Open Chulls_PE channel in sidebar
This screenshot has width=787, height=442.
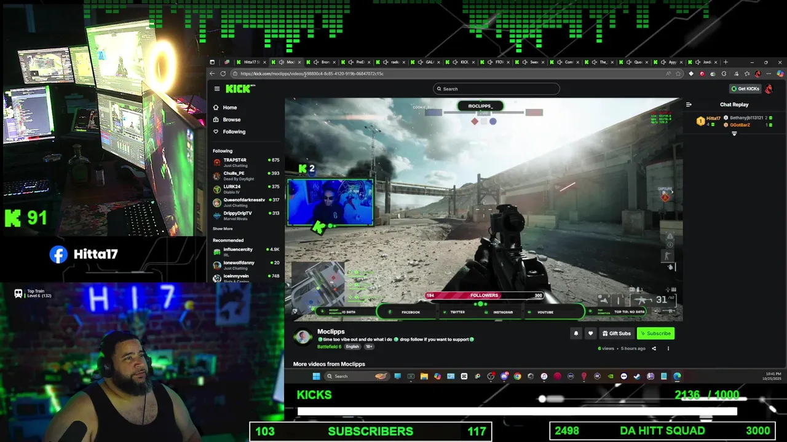246,176
